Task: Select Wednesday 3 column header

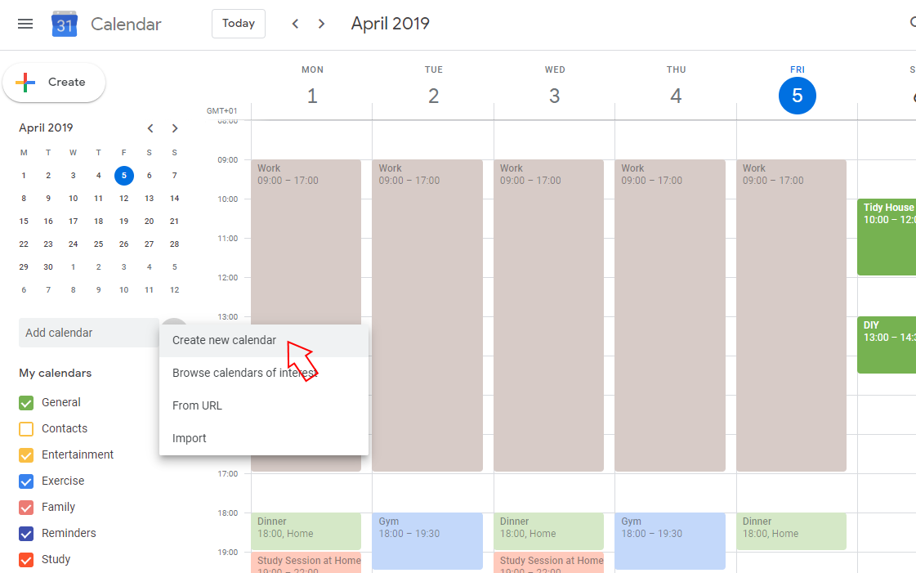Action: [555, 87]
